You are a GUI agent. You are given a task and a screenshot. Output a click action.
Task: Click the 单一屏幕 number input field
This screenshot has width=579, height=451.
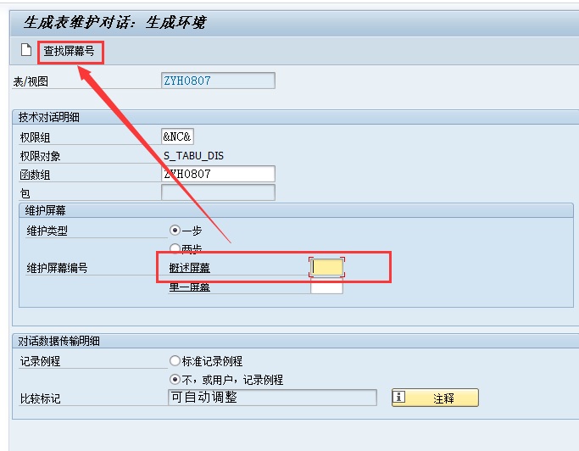[x=326, y=287]
